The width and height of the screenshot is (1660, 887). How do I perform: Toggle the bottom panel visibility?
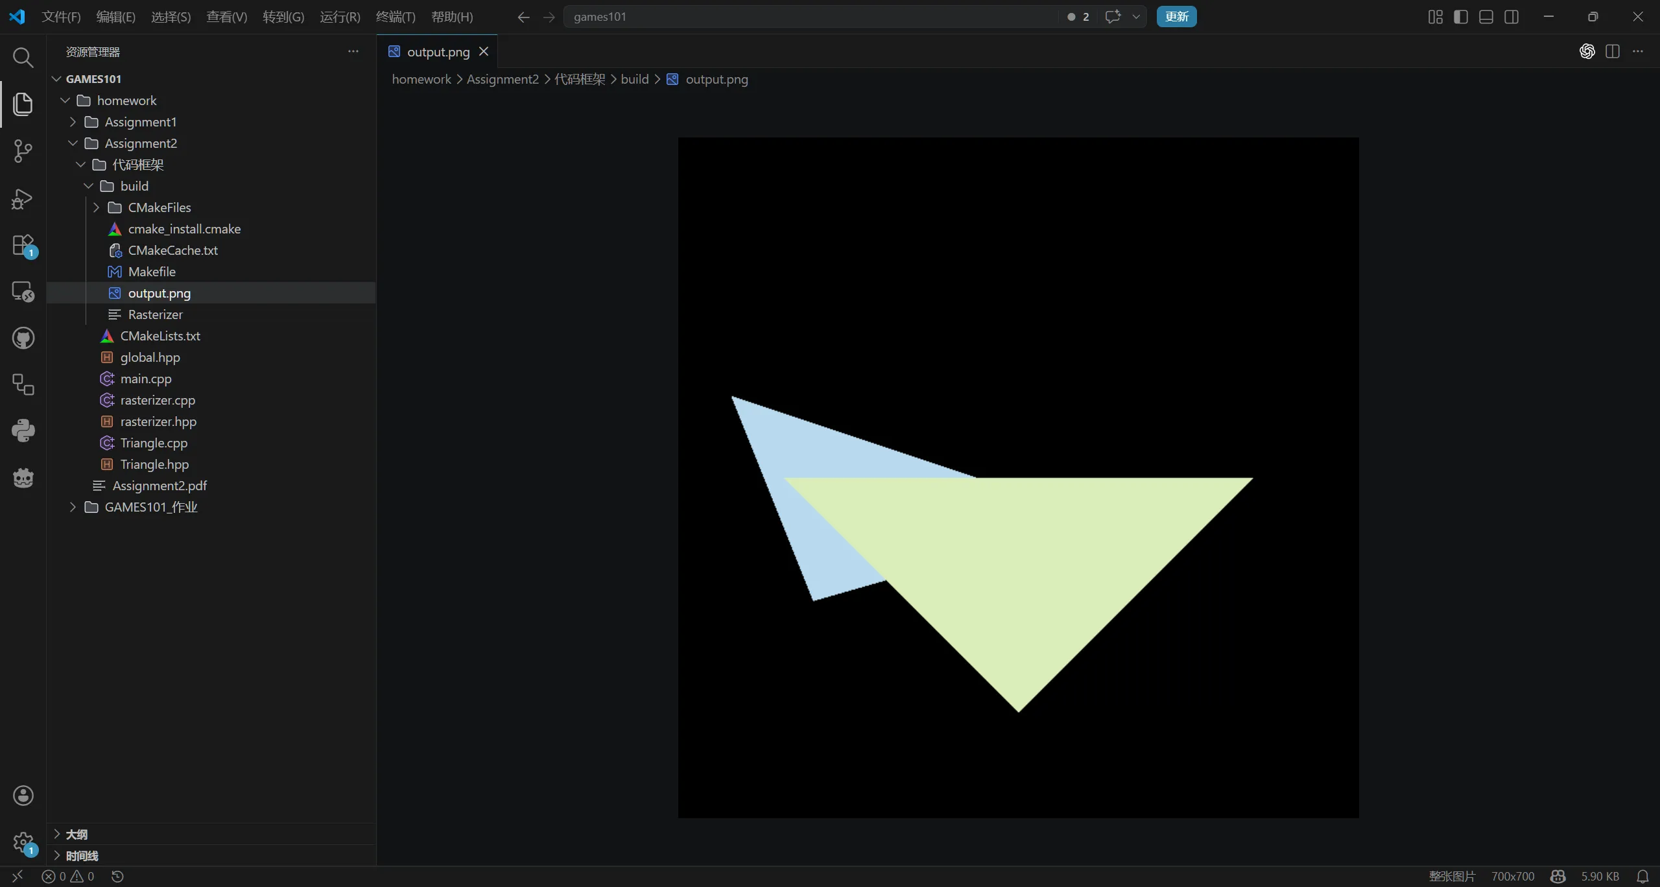coord(1486,17)
